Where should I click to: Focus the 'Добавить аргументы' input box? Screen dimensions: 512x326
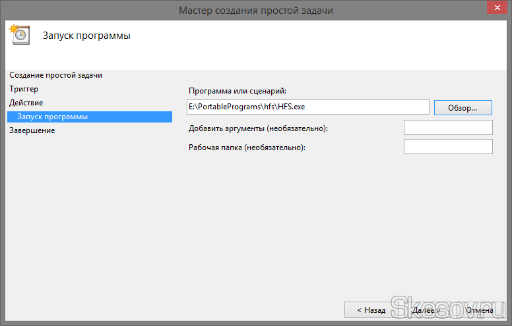coord(448,128)
